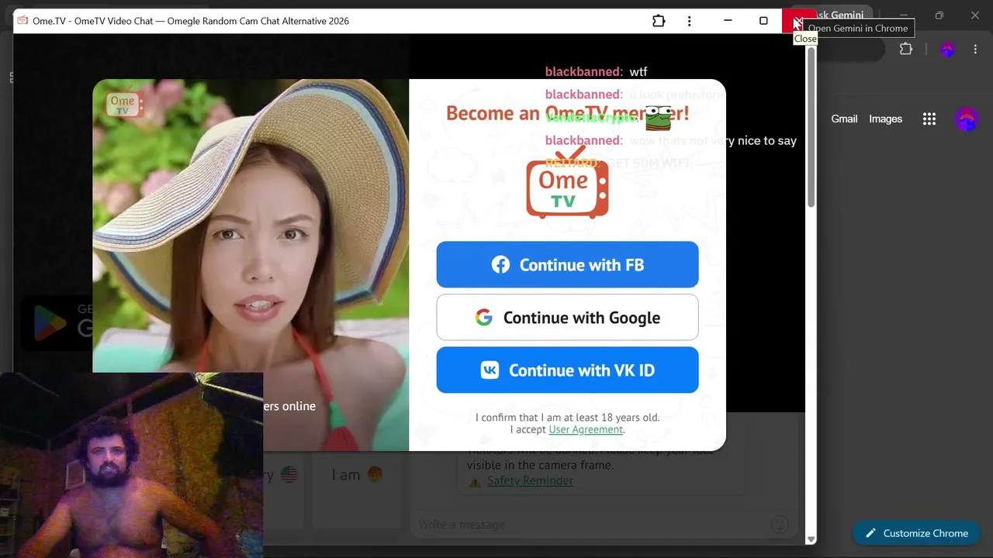Screen dimensions: 993x558
Task: Open the emoji picker in the message box
Action: tap(780, 525)
